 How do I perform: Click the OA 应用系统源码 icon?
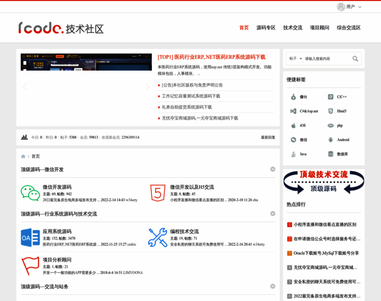[x=31, y=238]
